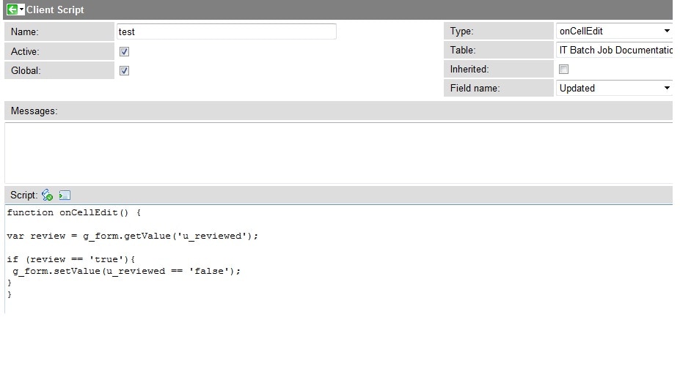Enable the Inherited checkbox
The image size is (680, 380).
[564, 70]
